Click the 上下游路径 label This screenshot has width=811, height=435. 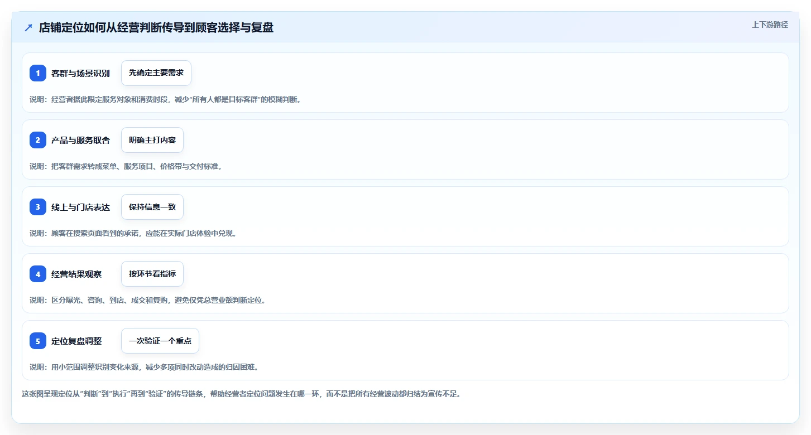tap(770, 25)
